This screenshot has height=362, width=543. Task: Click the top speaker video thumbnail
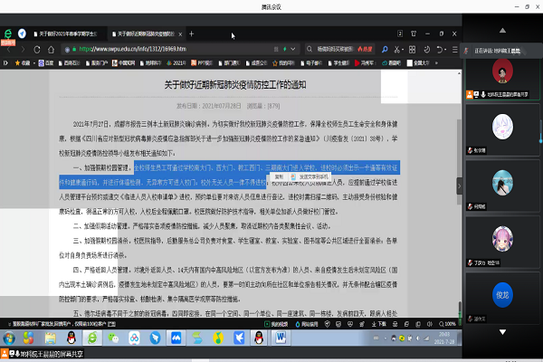(500, 71)
